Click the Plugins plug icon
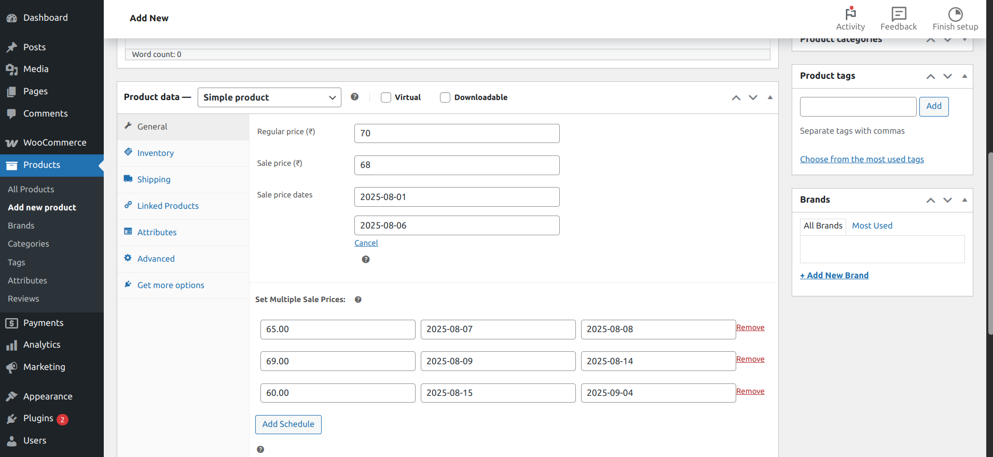 (12, 419)
